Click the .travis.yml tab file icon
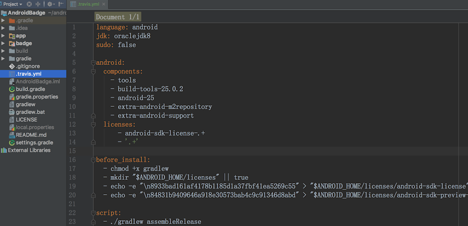 (x=73, y=4)
